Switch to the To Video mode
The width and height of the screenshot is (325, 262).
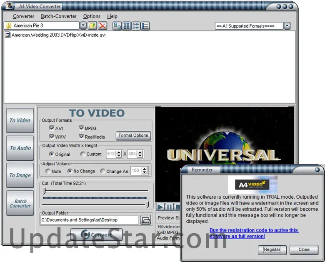[20, 120]
